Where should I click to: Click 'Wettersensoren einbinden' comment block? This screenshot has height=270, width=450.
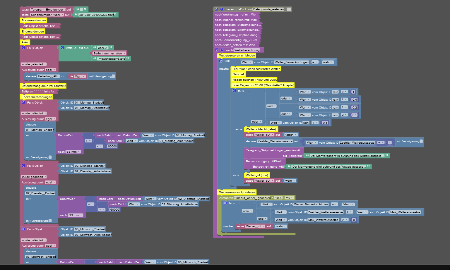pyautogui.click(x=237, y=56)
